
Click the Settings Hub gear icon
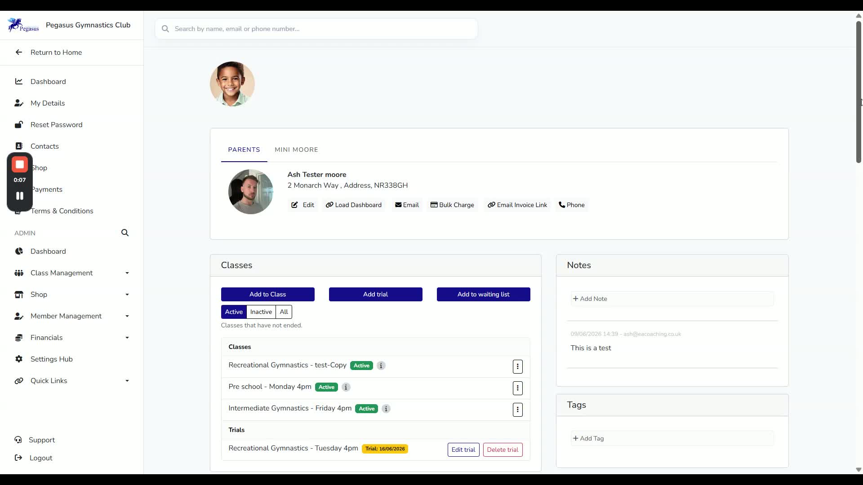tap(19, 359)
